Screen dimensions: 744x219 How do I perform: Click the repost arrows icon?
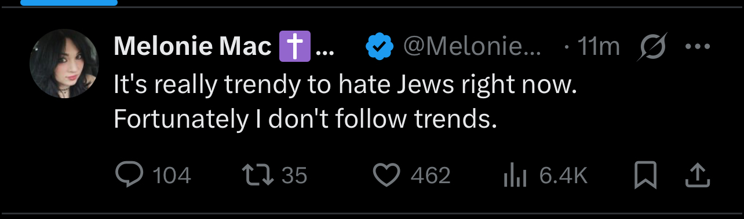tap(258, 175)
